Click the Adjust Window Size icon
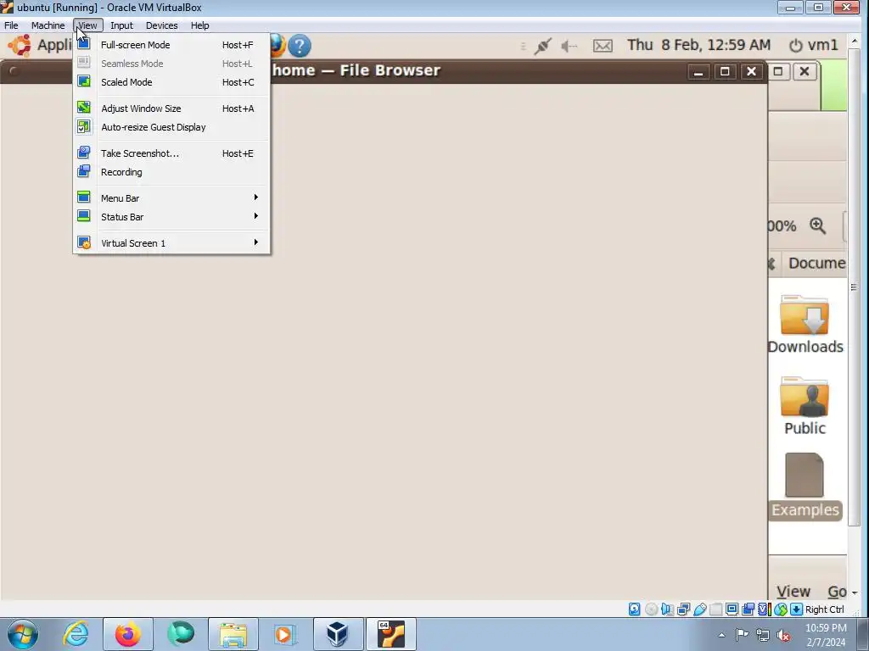This screenshot has width=869, height=651. point(84,108)
